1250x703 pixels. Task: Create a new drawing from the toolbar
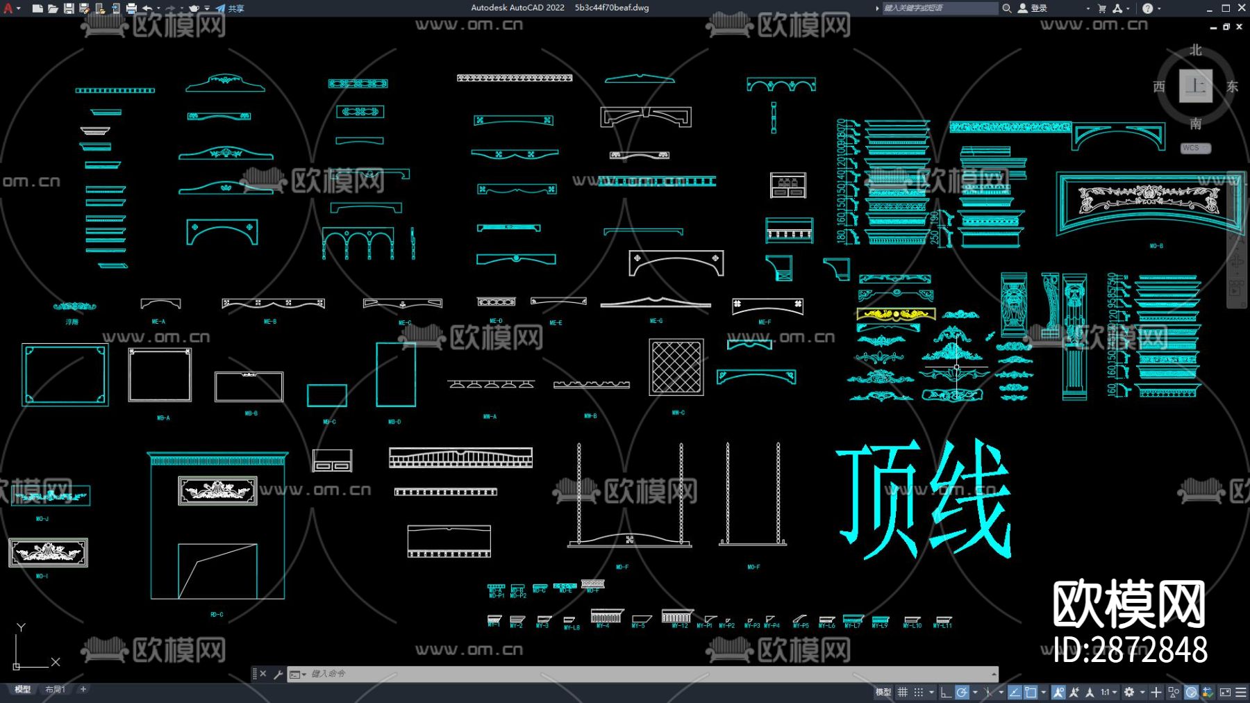[37, 8]
